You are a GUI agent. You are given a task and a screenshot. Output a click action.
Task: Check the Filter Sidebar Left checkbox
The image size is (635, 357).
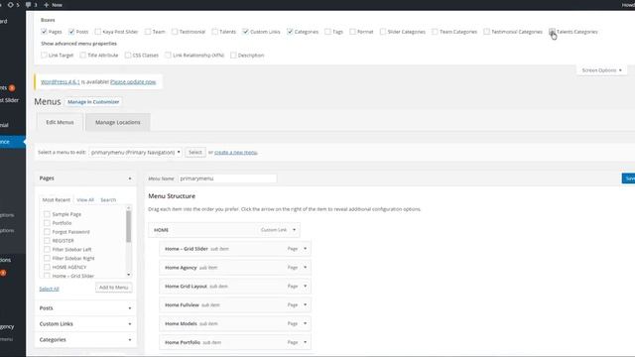tap(47, 249)
